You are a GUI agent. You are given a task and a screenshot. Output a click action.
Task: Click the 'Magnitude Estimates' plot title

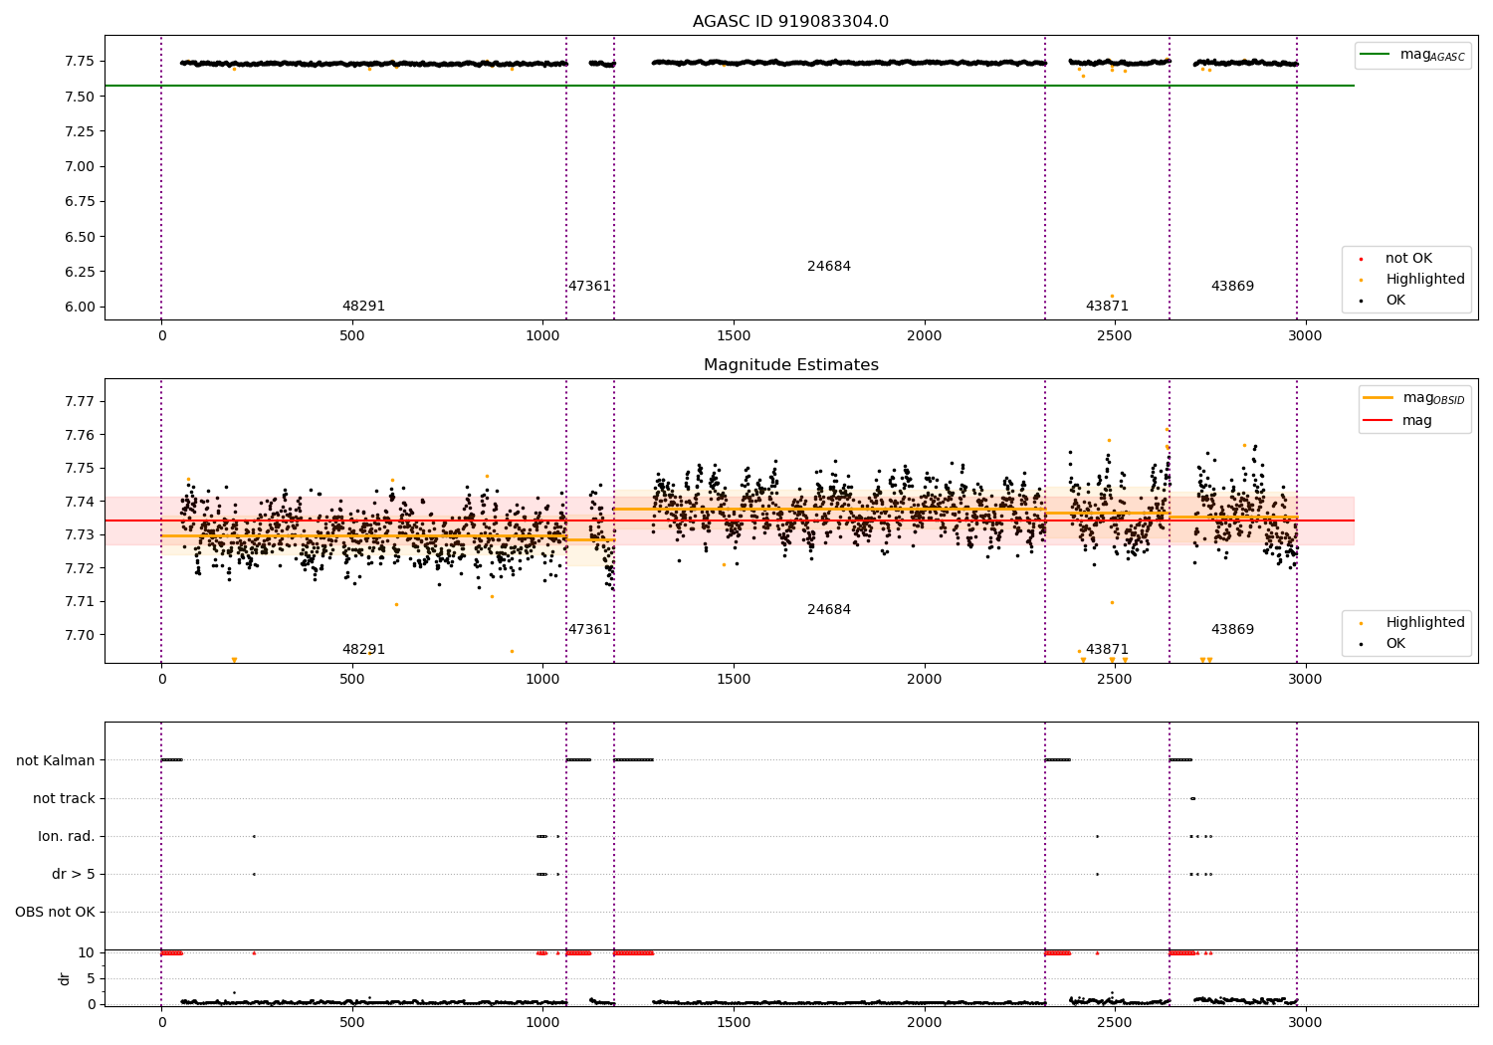point(790,365)
